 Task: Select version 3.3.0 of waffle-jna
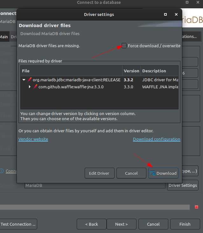pos(129,87)
